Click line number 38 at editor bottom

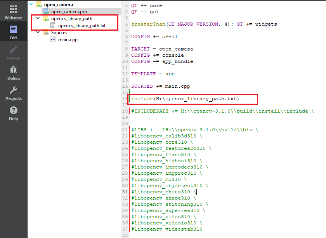click(125, 235)
